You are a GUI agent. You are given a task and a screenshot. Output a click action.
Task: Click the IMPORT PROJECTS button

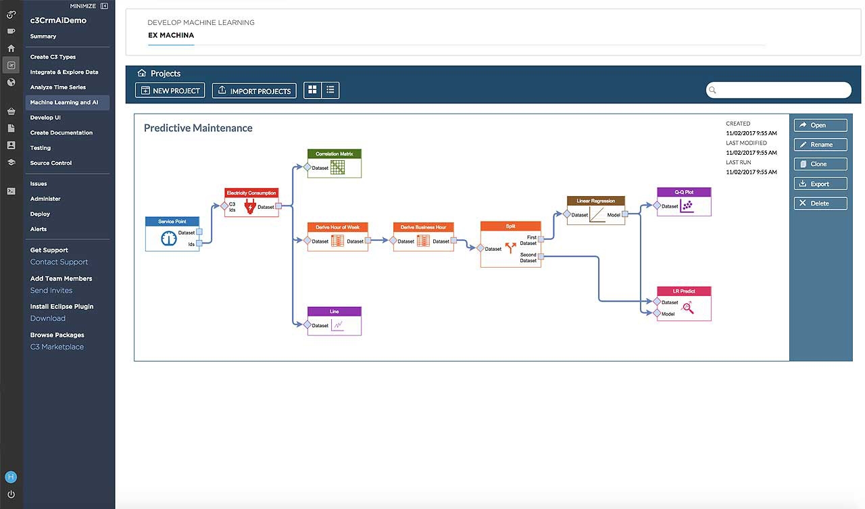tap(254, 91)
